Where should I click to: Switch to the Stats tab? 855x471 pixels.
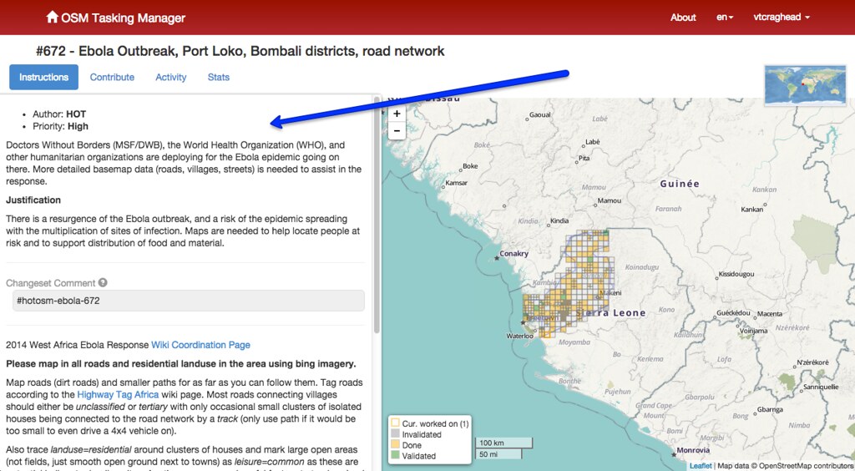point(218,77)
